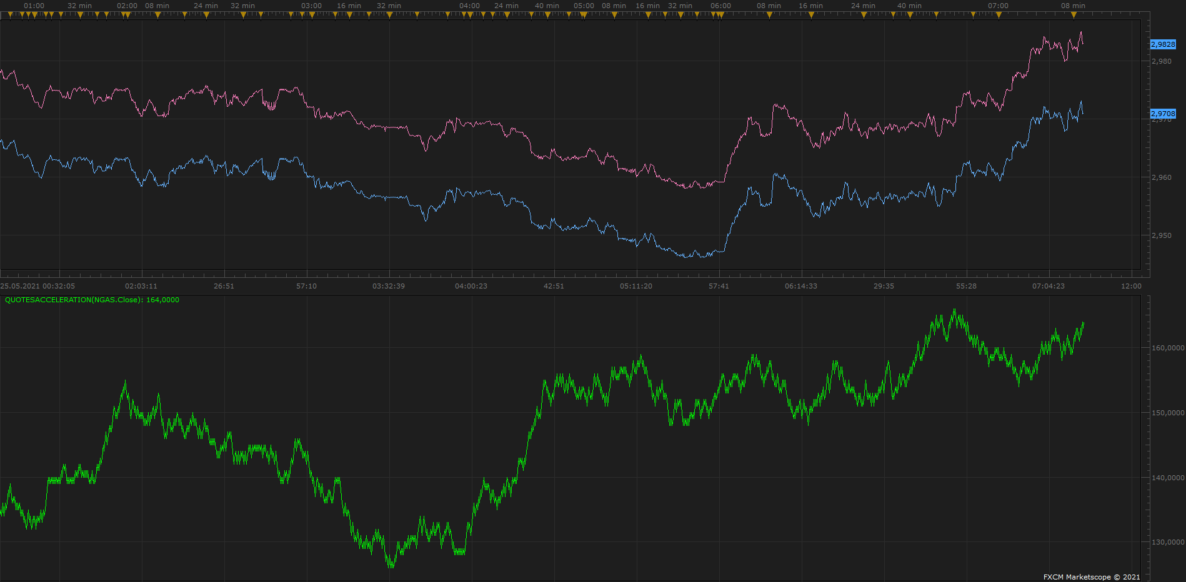The width and height of the screenshot is (1186, 582).
Task: Click the 06:14:33 time axis label
Action: [x=801, y=286]
